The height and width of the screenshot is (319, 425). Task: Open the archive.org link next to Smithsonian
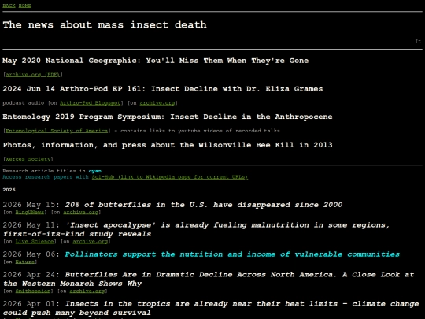click(87, 291)
